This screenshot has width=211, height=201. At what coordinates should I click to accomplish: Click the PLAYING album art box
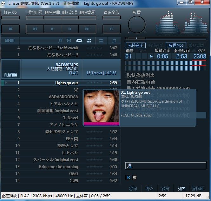click(11, 69)
